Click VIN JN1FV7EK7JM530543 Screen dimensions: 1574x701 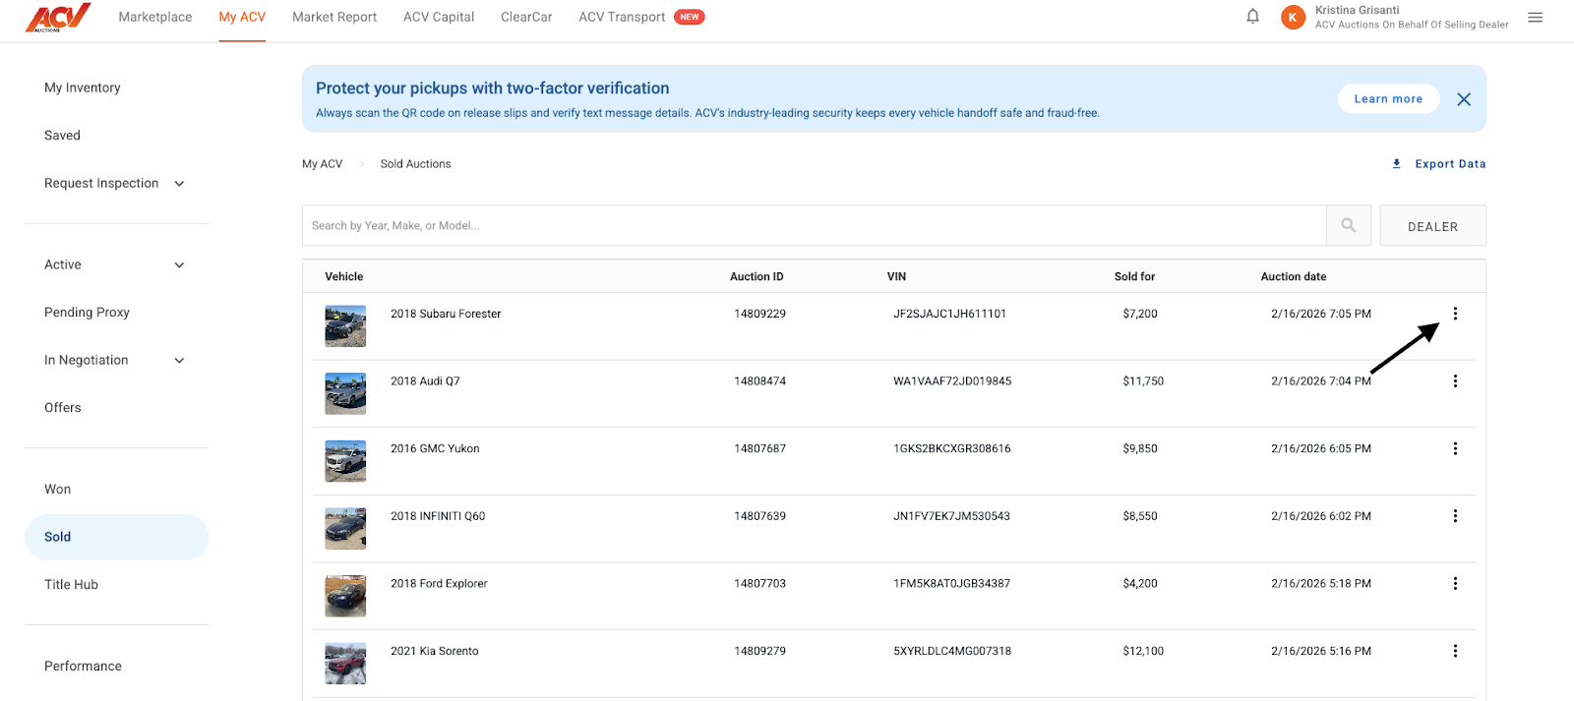coord(951,516)
